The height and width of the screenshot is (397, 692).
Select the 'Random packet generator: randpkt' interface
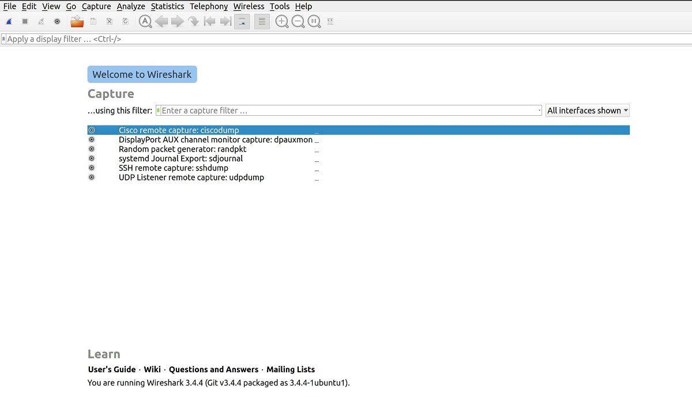(358, 149)
